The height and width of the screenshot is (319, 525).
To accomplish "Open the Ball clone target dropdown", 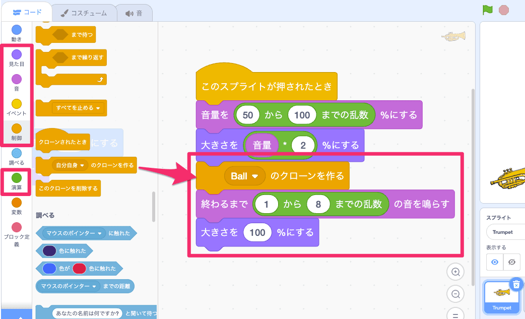I will tap(245, 176).
